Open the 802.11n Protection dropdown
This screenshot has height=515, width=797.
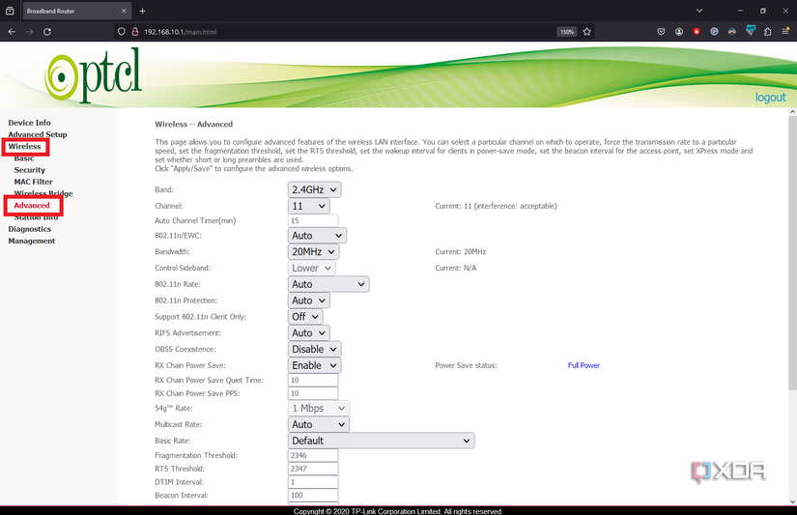pos(308,300)
